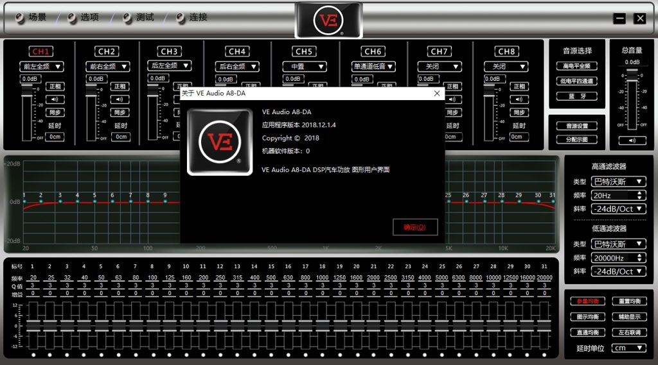Click EQ band 1 slider (20Hz)
The width and height of the screenshot is (658, 365).
point(33,325)
